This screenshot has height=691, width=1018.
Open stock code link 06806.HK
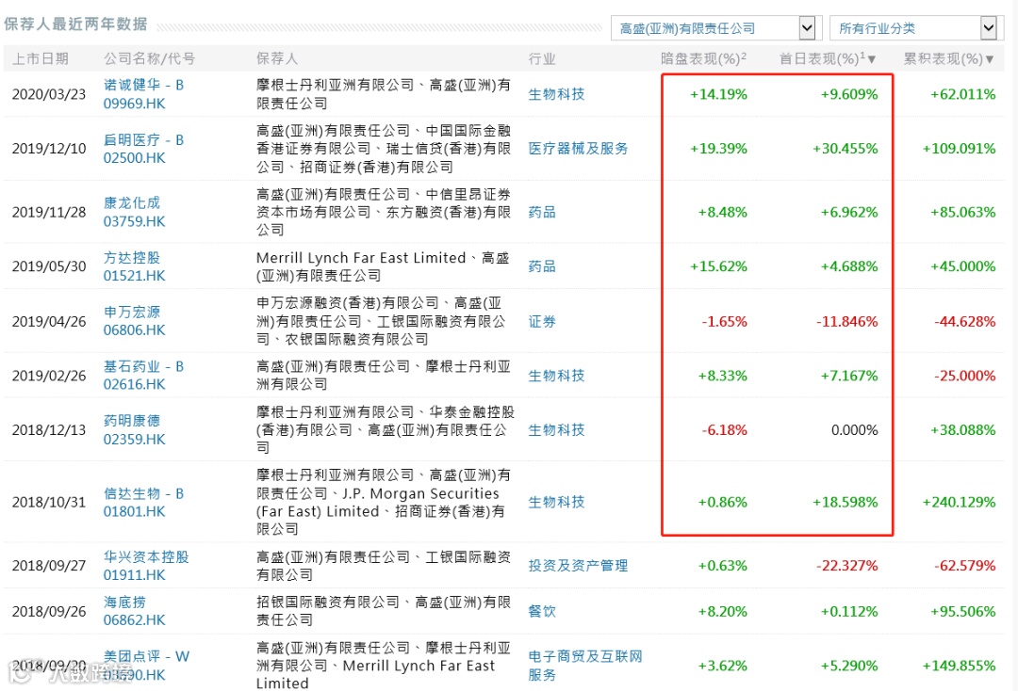pyautogui.click(x=135, y=330)
